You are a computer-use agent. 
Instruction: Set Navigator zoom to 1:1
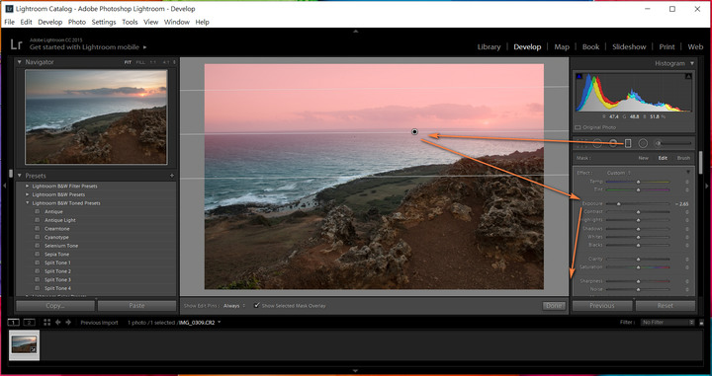point(153,62)
